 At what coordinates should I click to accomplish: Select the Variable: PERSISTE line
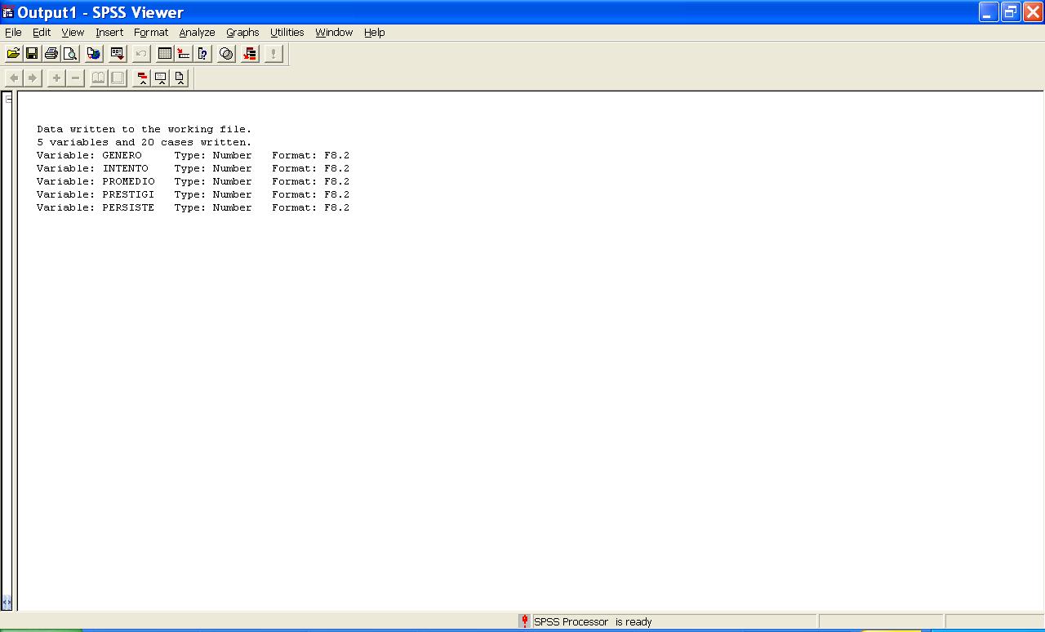pos(193,207)
